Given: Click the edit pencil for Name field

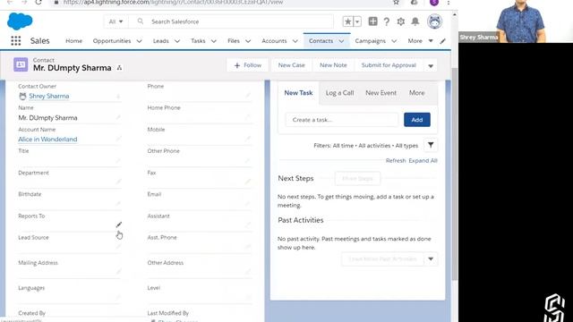Looking at the screenshot, I should pyautogui.click(x=118, y=117).
